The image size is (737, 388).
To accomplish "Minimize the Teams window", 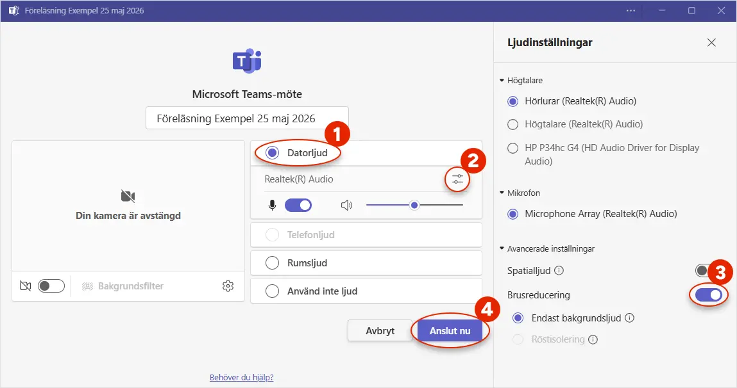I will [662, 11].
